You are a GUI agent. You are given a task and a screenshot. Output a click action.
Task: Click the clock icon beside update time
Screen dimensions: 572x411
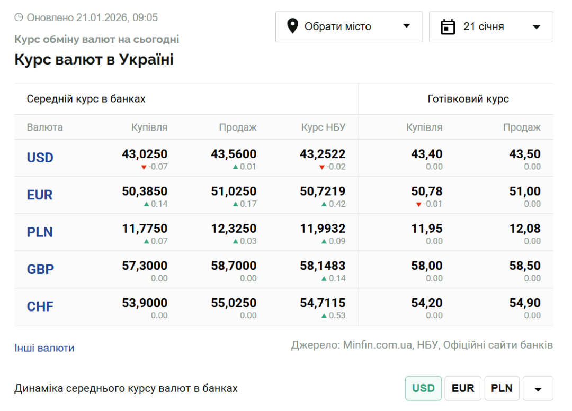[x=19, y=17]
